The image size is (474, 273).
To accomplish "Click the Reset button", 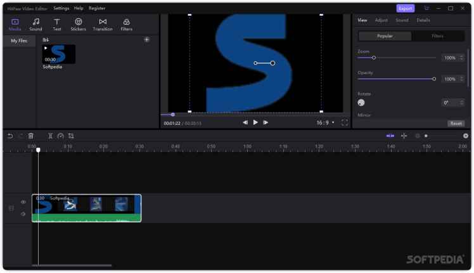I will coord(456,124).
